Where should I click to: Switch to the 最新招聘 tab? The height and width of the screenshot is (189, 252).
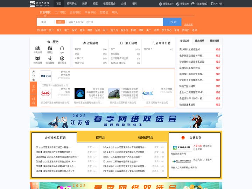tap(215, 41)
